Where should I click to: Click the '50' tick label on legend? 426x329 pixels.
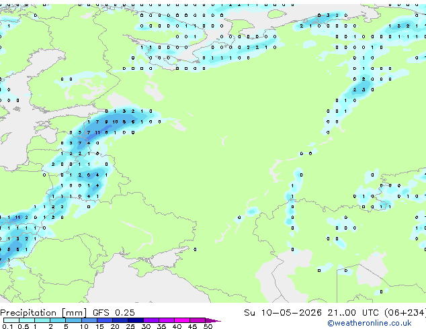208,326
